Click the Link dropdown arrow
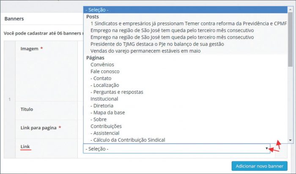The height and width of the screenshot is (174, 296). tap(267, 148)
